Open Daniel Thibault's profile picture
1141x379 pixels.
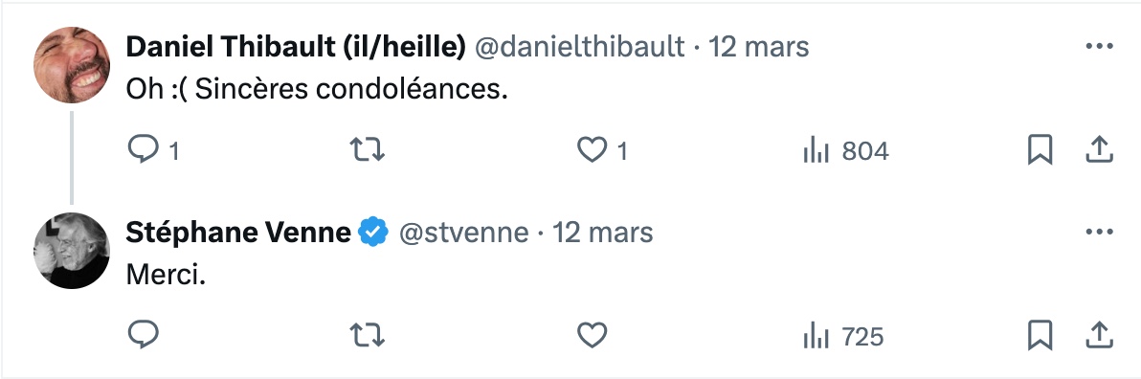[x=71, y=65]
